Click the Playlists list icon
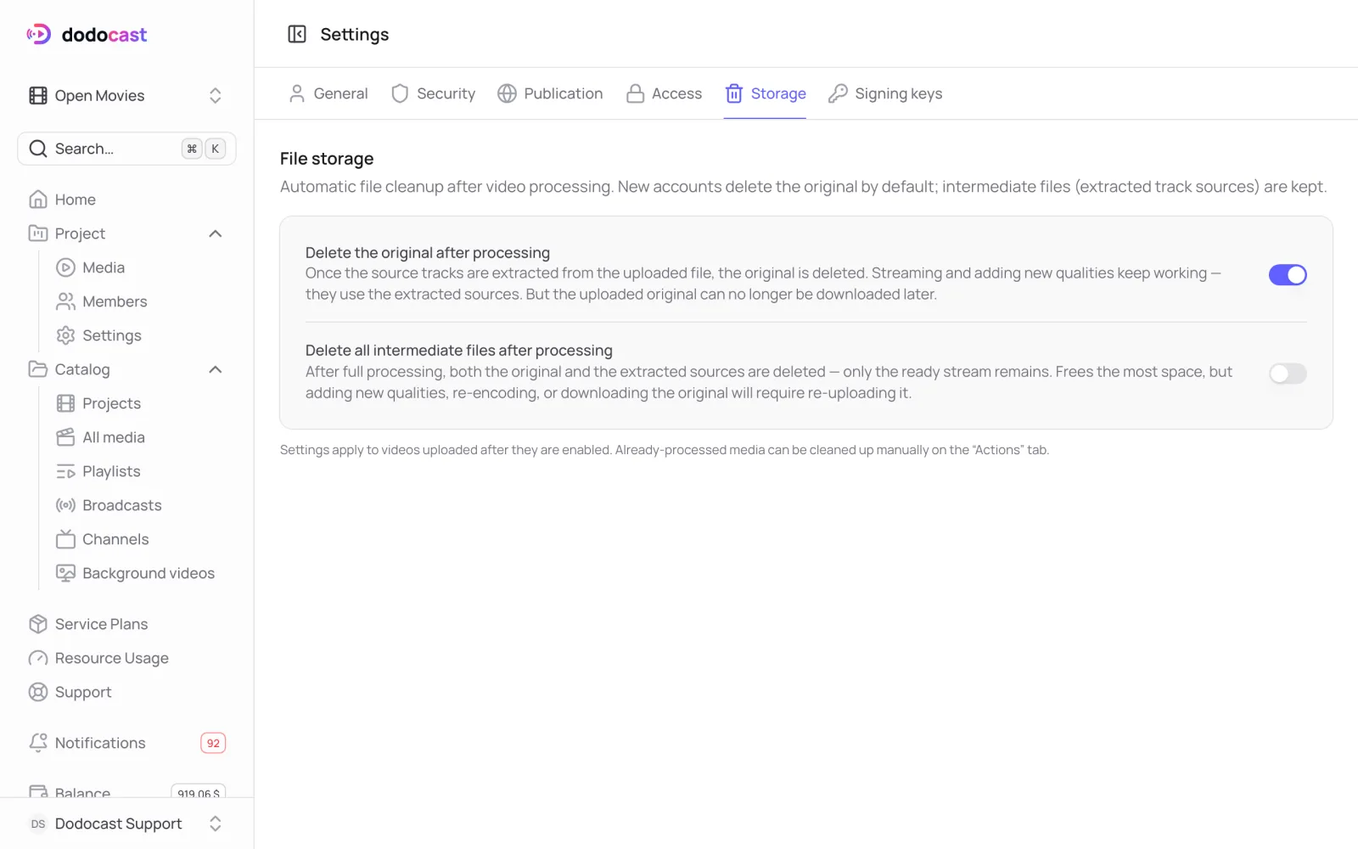The image size is (1358, 849). coord(65,471)
